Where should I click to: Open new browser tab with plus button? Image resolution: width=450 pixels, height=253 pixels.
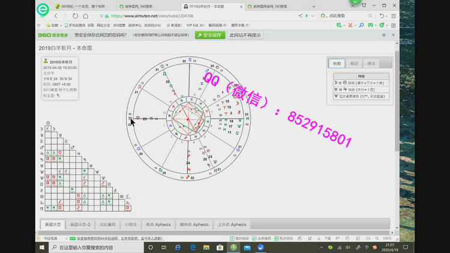pyautogui.click(x=314, y=7)
